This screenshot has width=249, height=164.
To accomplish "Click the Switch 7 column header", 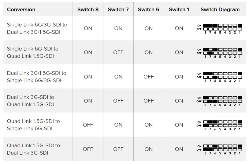I will (x=118, y=9).
